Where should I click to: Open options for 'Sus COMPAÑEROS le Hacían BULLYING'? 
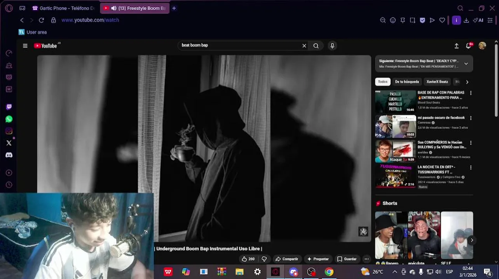pyautogui.click(x=471, y=143)
